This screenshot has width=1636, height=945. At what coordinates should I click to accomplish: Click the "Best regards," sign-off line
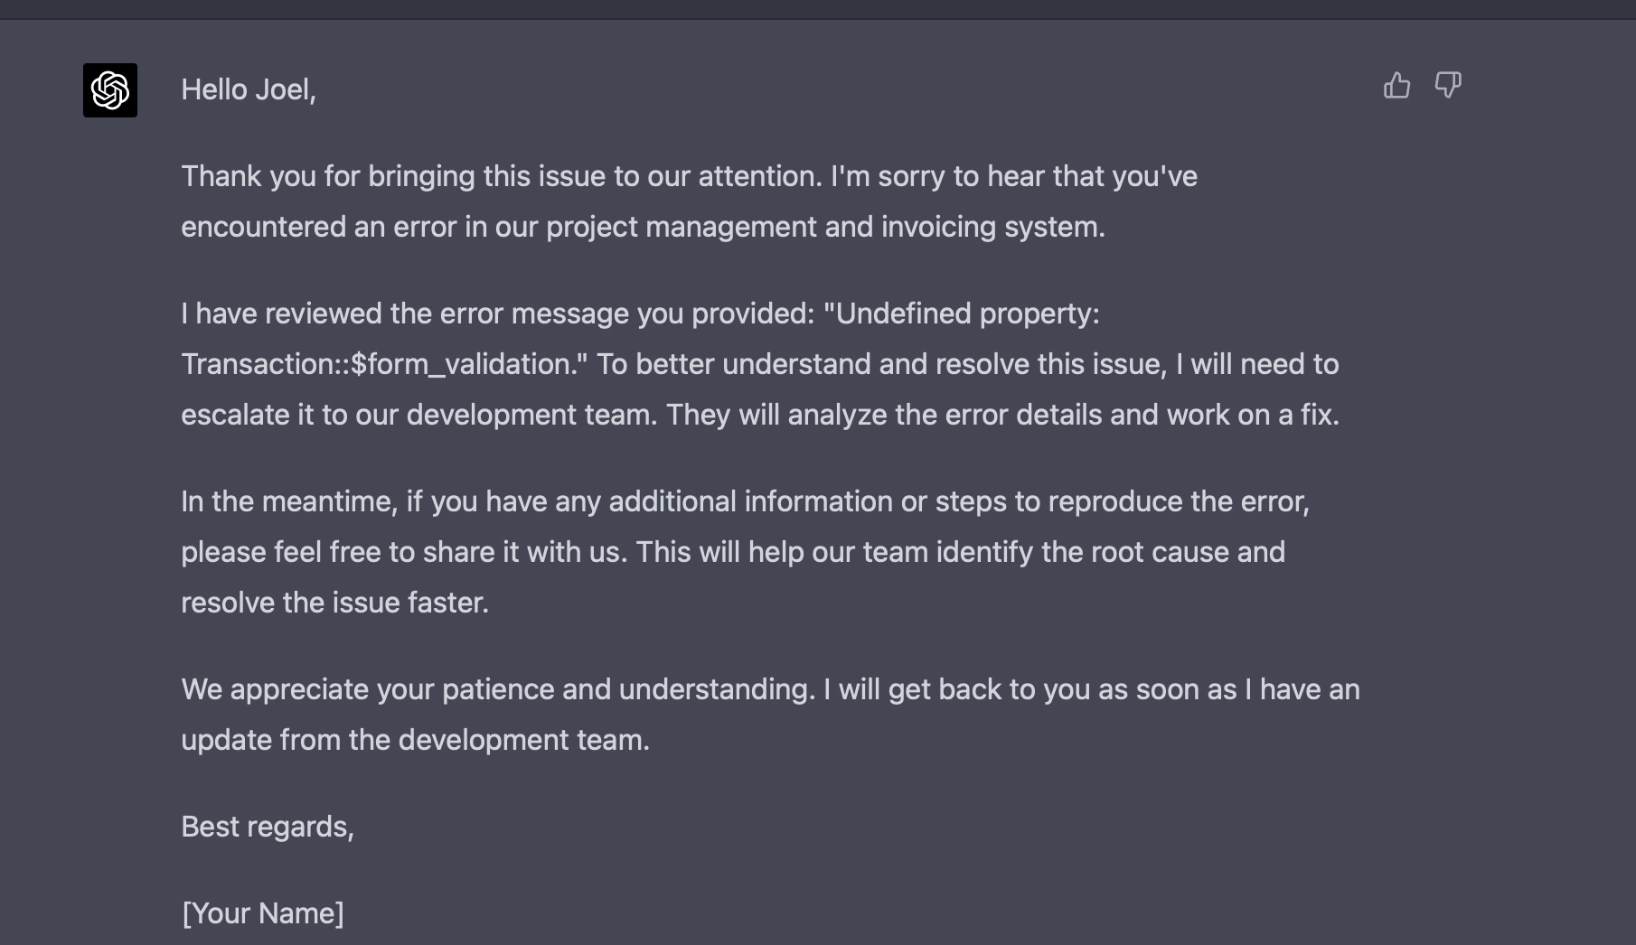[268, 827]
